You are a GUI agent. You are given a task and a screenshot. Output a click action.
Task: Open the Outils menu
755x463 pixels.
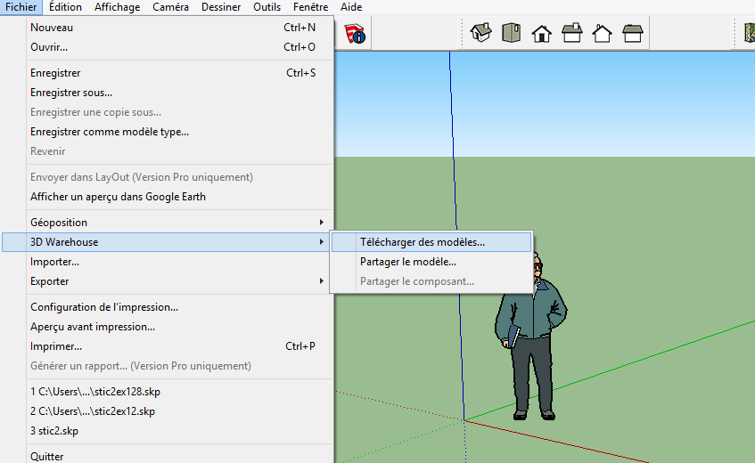click(x=267, y=7)
